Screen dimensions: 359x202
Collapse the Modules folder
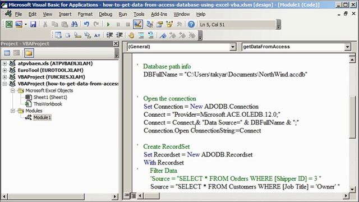click(13, 111)
